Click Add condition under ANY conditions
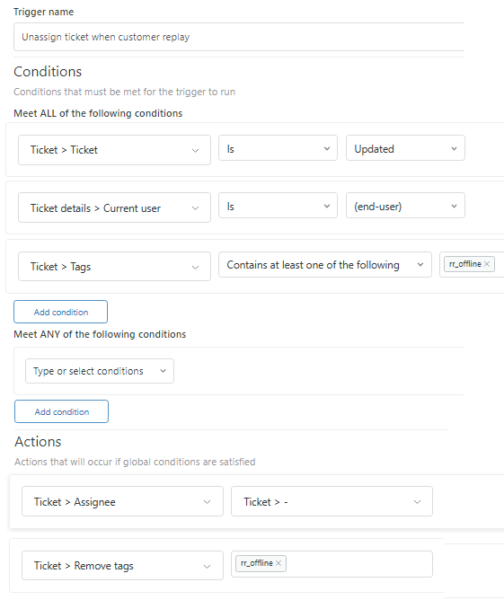This screenshot has height=600, width=504. pyautogui.click(x=62, y=411)
